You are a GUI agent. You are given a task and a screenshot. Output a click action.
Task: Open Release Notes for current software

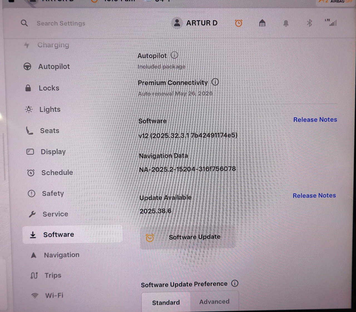[x=315, y=120]
